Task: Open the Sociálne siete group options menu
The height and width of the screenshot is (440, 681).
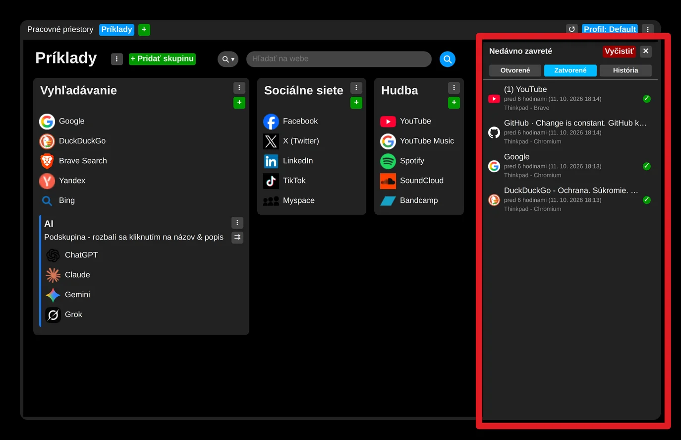Action: pos(356,88)
